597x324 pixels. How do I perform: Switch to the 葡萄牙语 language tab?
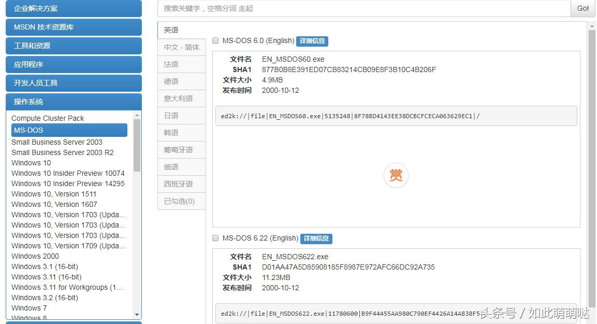182,150
